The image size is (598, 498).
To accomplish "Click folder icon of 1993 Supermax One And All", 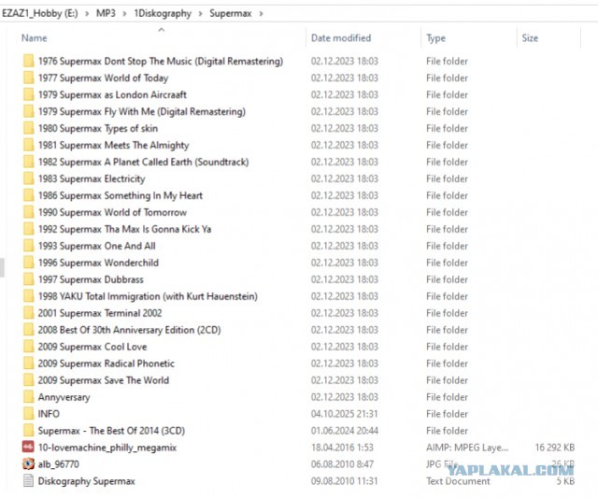I will (29, 246).
